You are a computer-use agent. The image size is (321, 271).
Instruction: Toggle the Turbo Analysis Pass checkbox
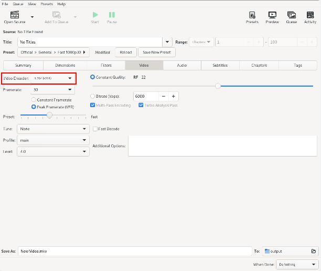pos(141,105)
